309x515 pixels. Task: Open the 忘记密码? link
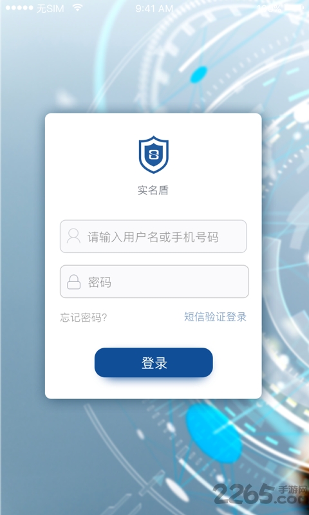pyautogui.click(x=84, y=317)
